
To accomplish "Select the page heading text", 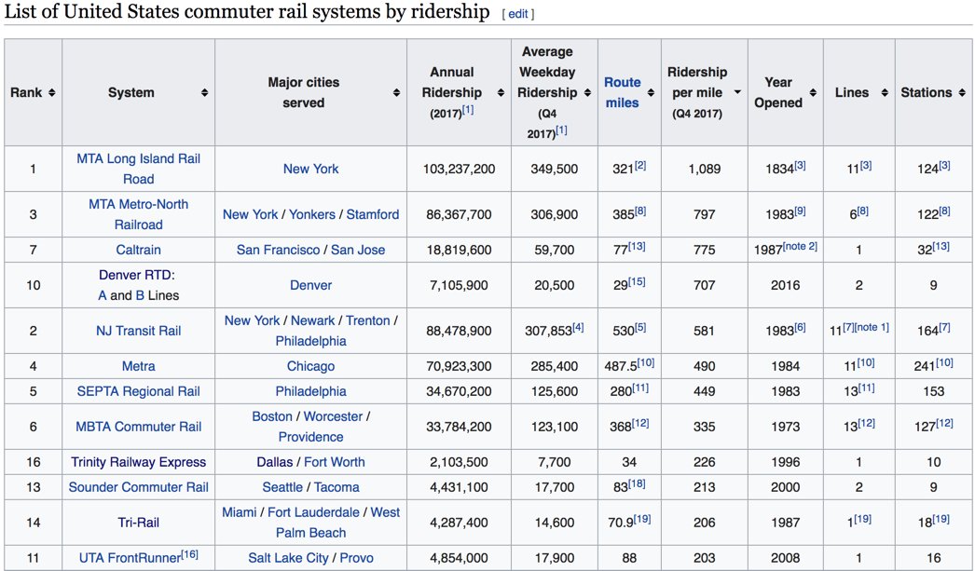I will pyautogui.click(x=247, y=12).
